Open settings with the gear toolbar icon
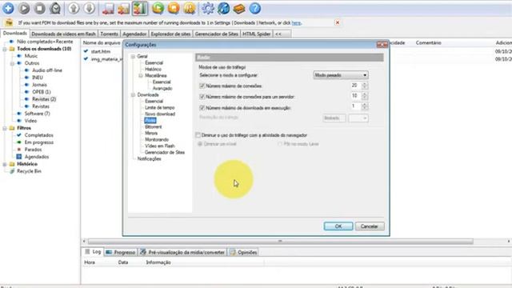Screen dimensions: 512x288 coord(208,9)
